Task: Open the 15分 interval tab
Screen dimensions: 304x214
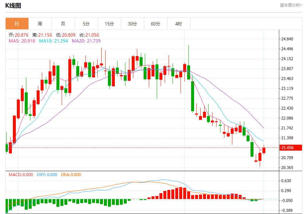Action: (109, 24)
